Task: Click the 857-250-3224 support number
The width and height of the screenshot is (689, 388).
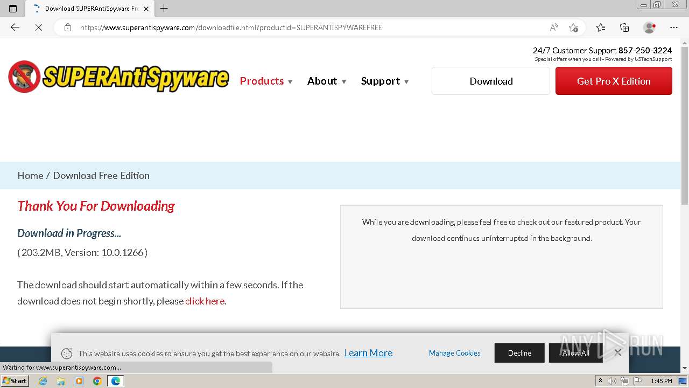Action: 645,50
